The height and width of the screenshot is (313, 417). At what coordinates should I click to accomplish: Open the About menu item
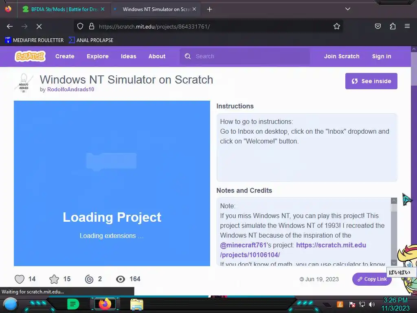tap(157, 56)
